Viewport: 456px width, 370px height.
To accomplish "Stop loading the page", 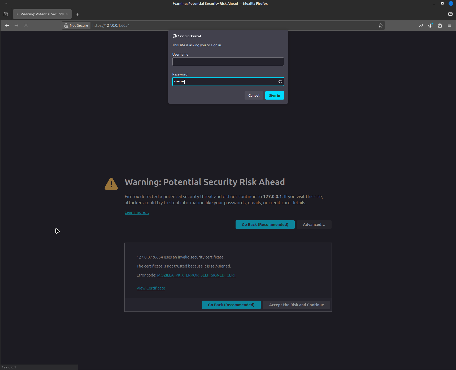I will click(x=26, y=25).
